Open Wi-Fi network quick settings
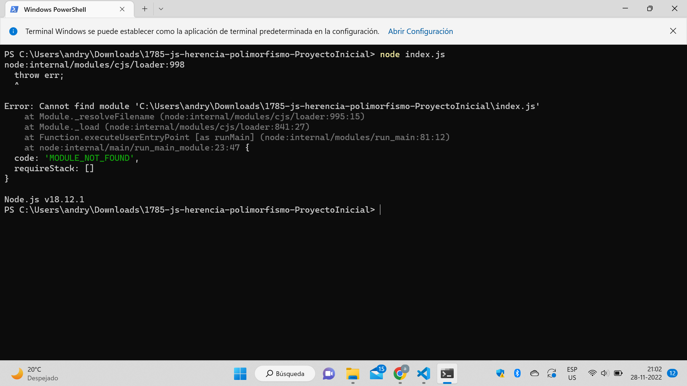 pyautogui.click(x=593, y=373)
